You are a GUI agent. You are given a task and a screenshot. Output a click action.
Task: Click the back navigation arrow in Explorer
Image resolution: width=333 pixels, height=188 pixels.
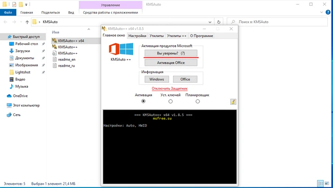coord(6,22)
